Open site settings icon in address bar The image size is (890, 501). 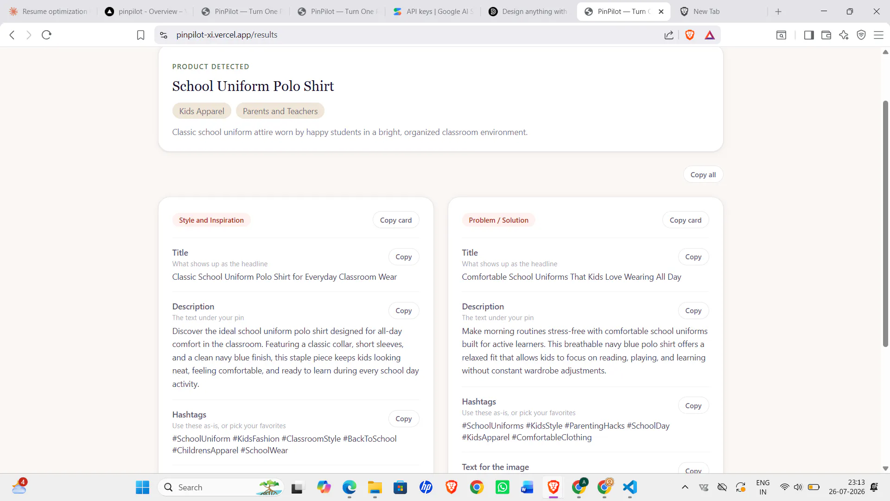(x=164, y=35)
